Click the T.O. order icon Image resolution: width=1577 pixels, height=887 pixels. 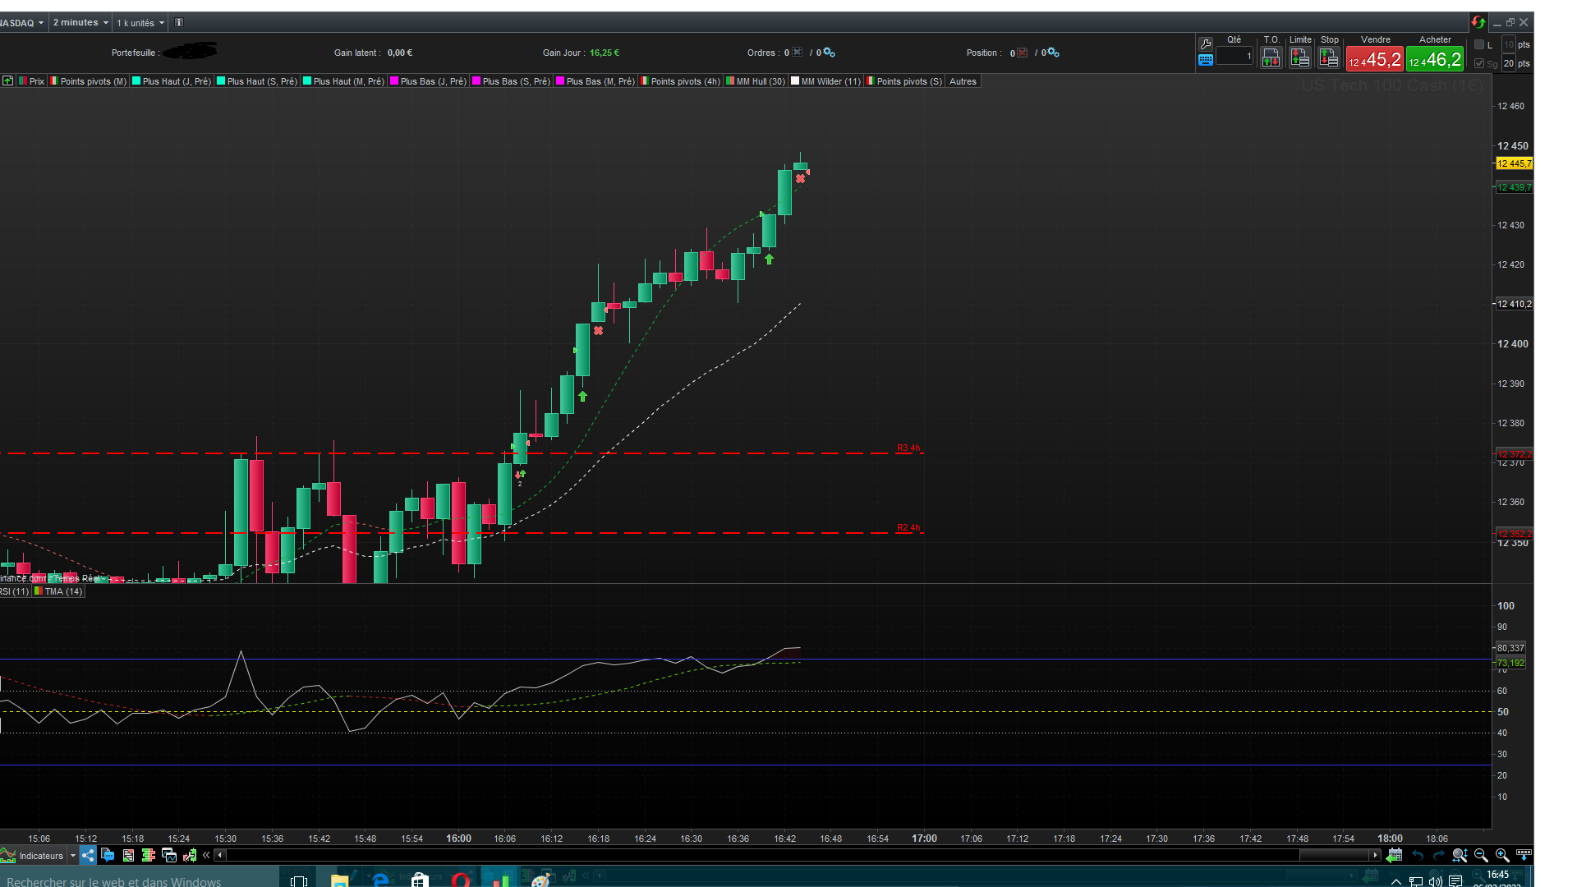click(x=1271, y=57)
